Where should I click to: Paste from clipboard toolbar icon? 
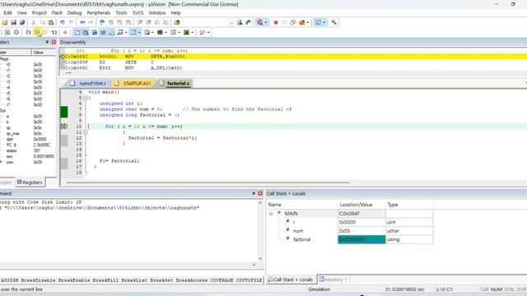51,22
